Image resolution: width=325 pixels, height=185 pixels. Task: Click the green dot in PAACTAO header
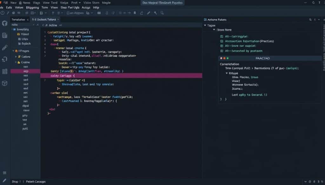point(228,58)
